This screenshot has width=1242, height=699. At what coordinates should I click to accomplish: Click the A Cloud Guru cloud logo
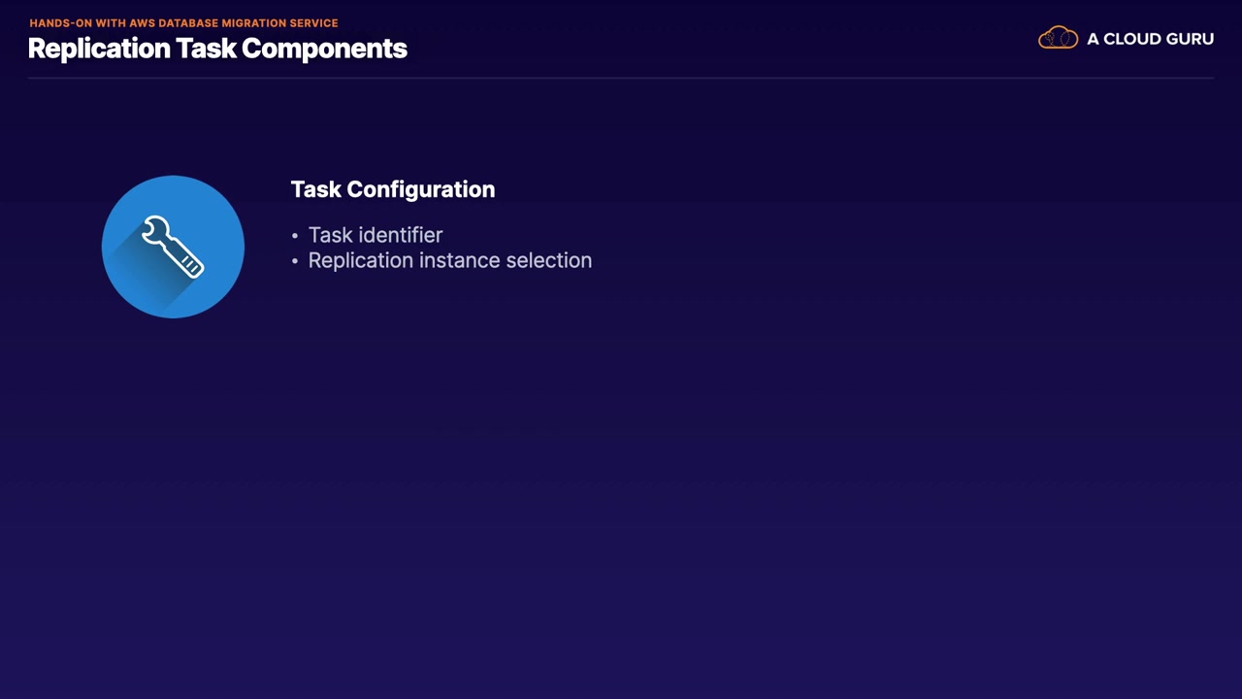(x=1058, y=39)
